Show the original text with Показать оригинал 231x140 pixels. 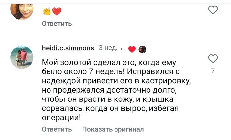(x=113, y=129)
